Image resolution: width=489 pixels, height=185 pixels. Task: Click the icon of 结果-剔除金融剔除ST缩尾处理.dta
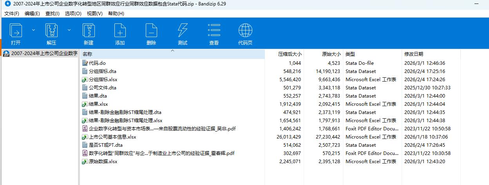tap(85, 112)
